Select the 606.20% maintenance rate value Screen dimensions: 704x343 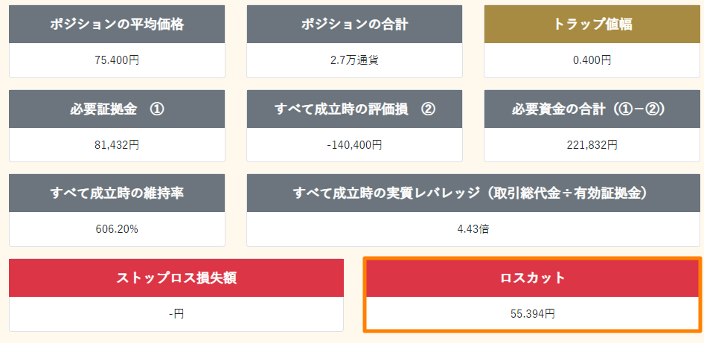click(x=117, y=229)
